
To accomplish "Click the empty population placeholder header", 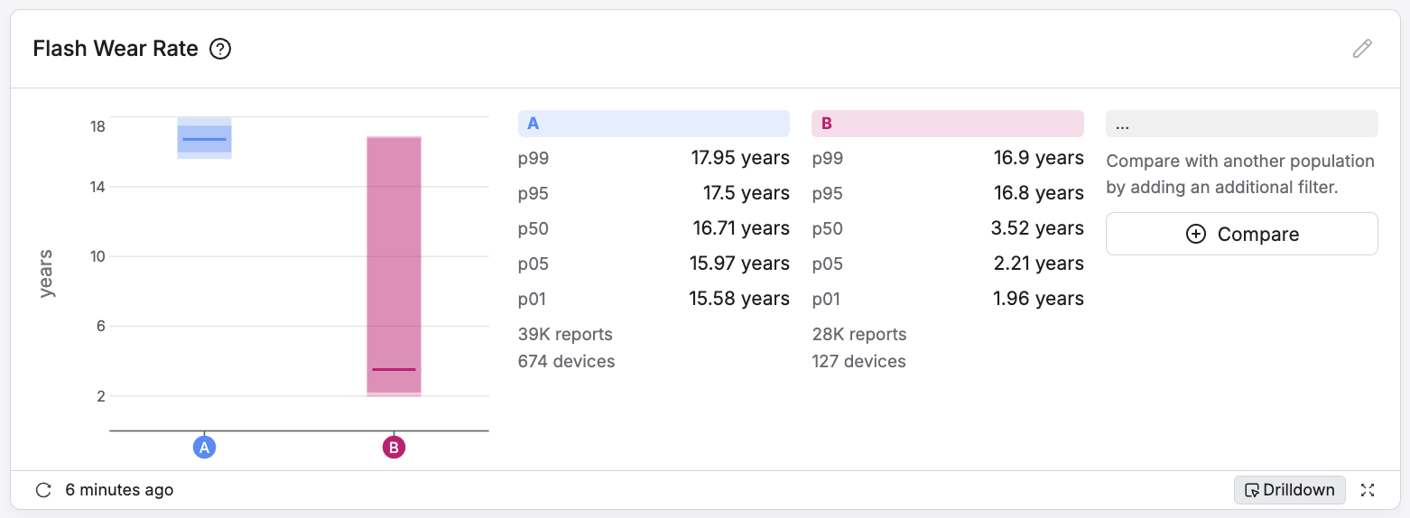I will click(x=1241, y=124).
